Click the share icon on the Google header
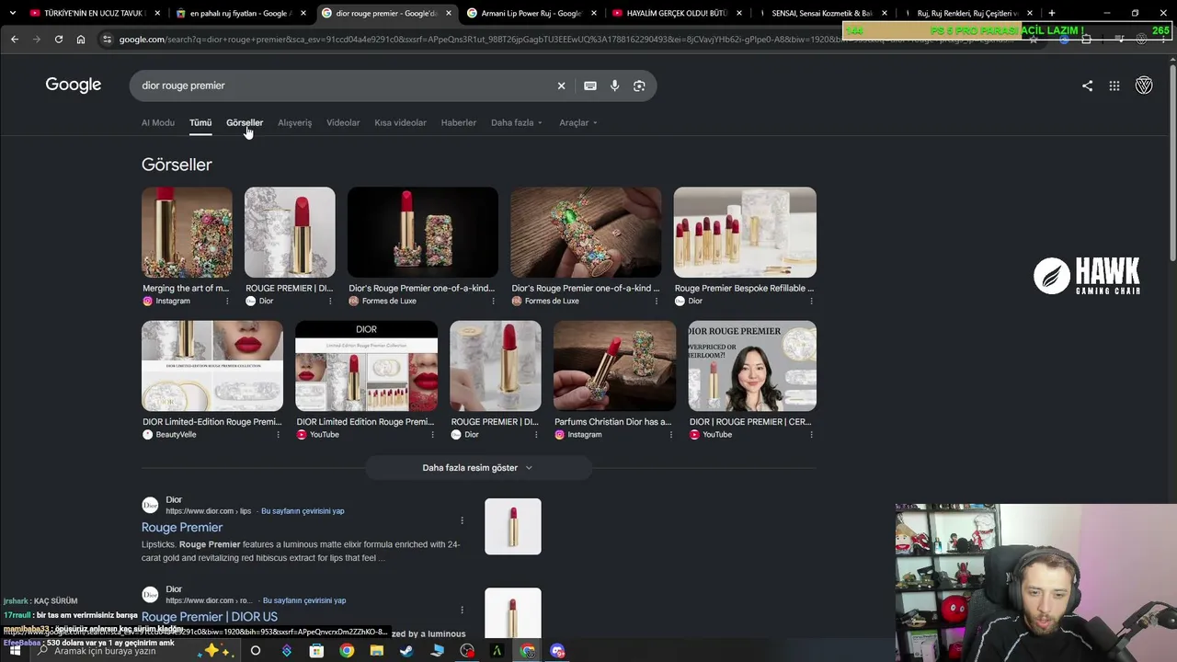 (x=1087, y=86)
